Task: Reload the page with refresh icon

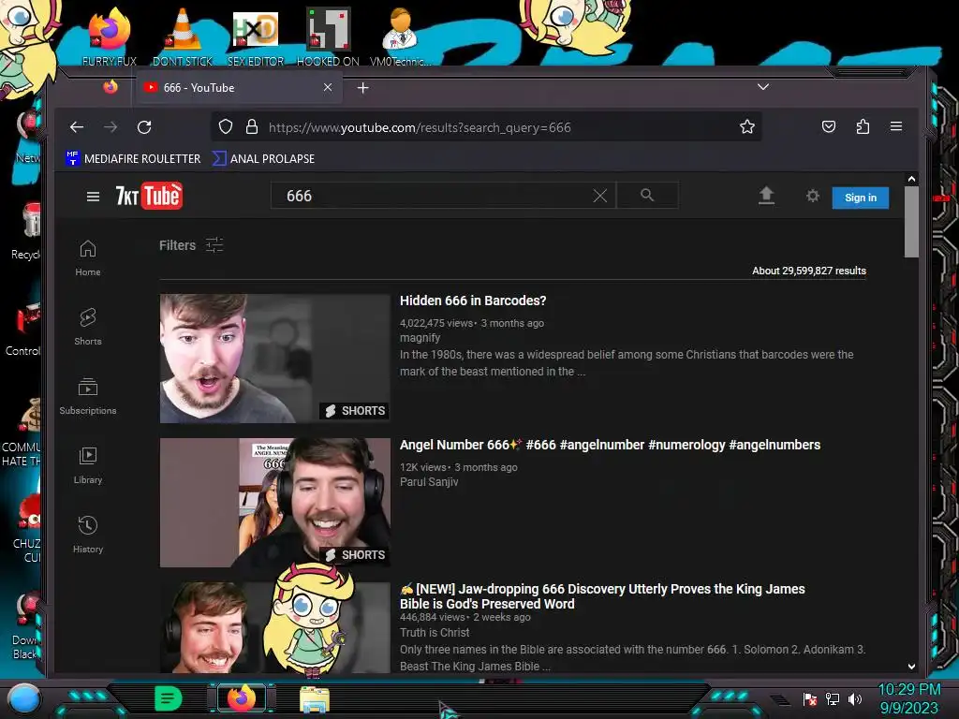Action: point(144,127)
